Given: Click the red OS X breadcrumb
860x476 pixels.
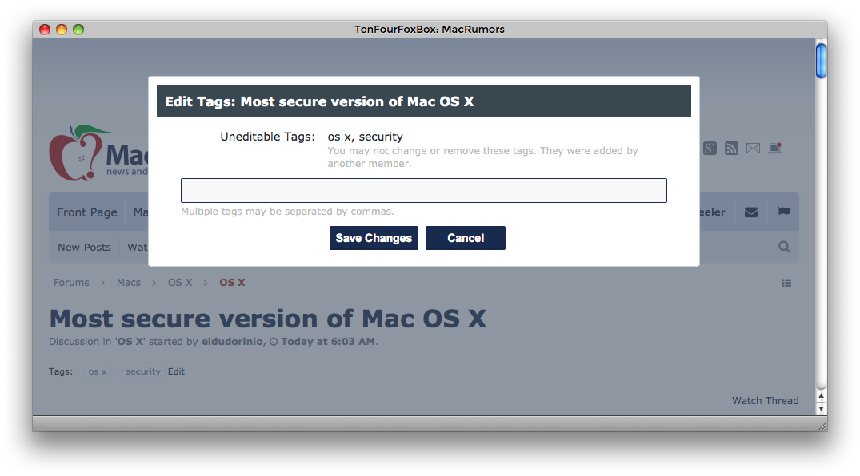Looking at the screenshot, I should tap(232, 283).
